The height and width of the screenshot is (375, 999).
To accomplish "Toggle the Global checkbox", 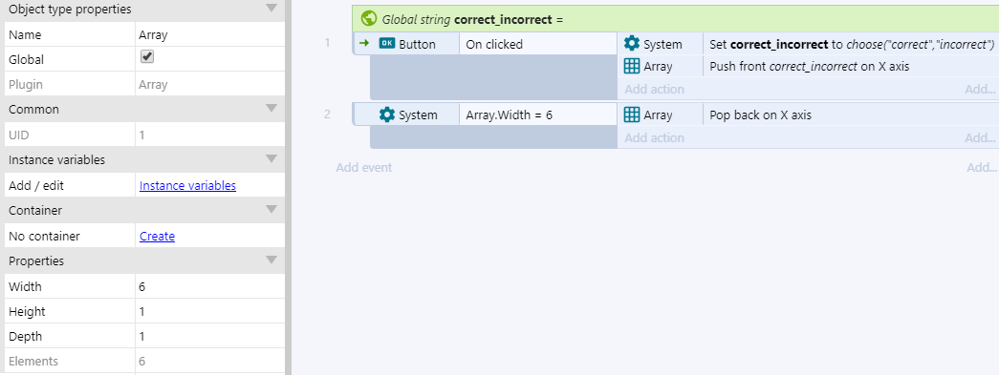I will coord(147,57).
